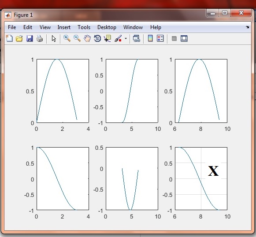
Task: Expand the Brush tool dropdown arrow
Action: pos(126,39)
